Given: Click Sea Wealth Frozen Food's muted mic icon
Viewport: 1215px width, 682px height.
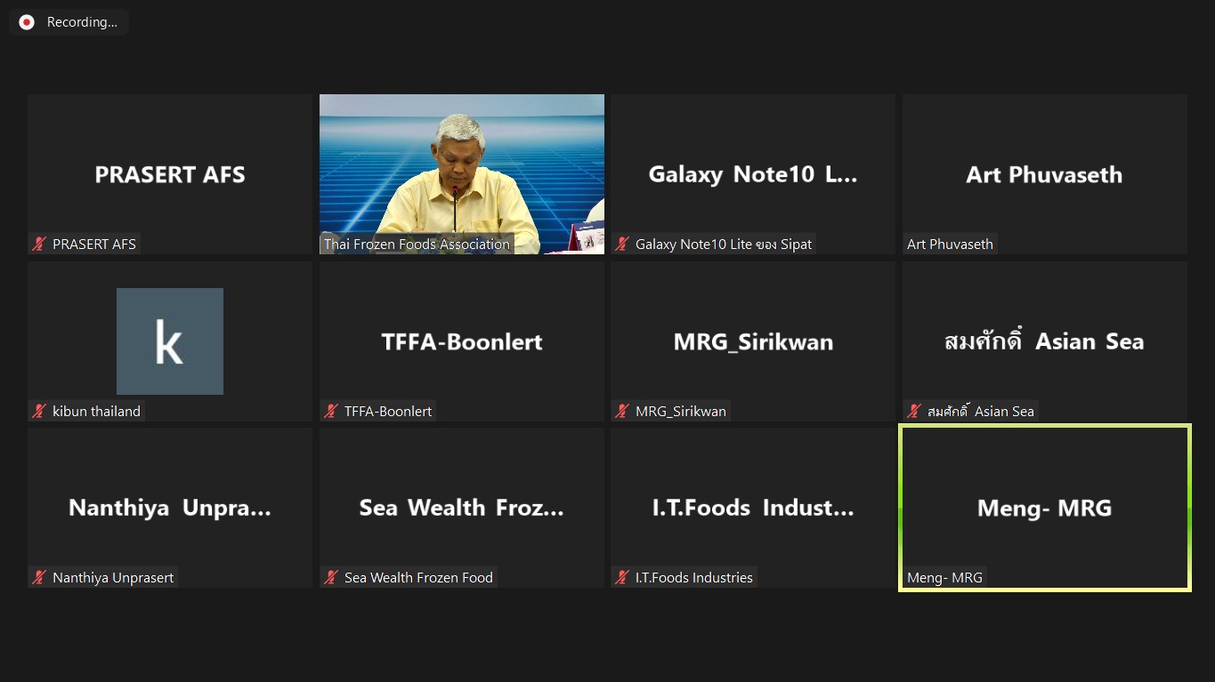Looking at the screenshot, I should coord(331,578).
